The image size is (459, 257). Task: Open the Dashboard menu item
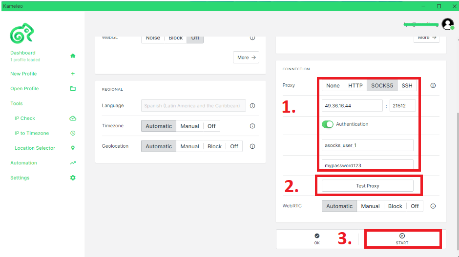pos(23,53)
